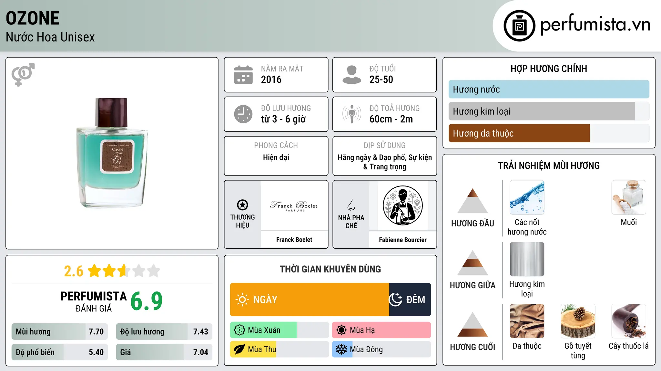The width and height of the screenshot is (661, 371).
Task: Open the Hương kim loại metallic note image
Action: coord(527,259)
